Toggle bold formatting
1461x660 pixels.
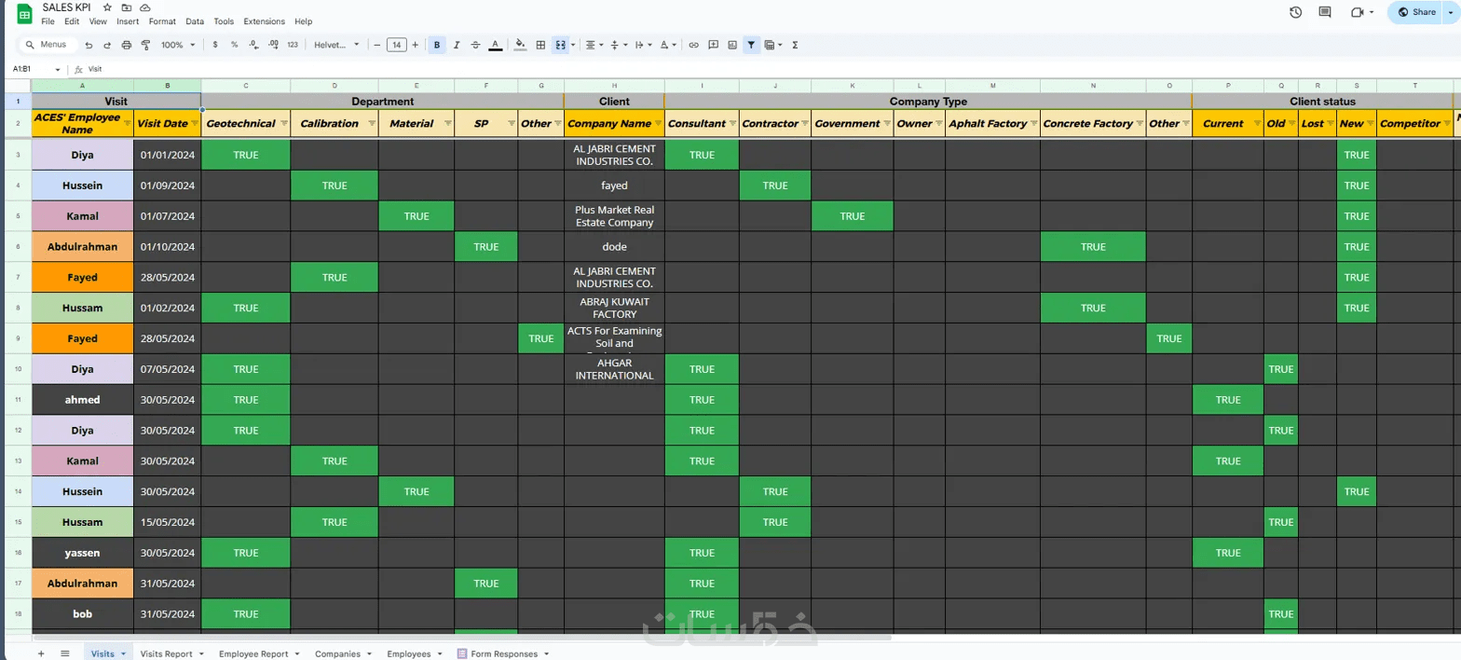pyautogui.click(x=437, y=45)
